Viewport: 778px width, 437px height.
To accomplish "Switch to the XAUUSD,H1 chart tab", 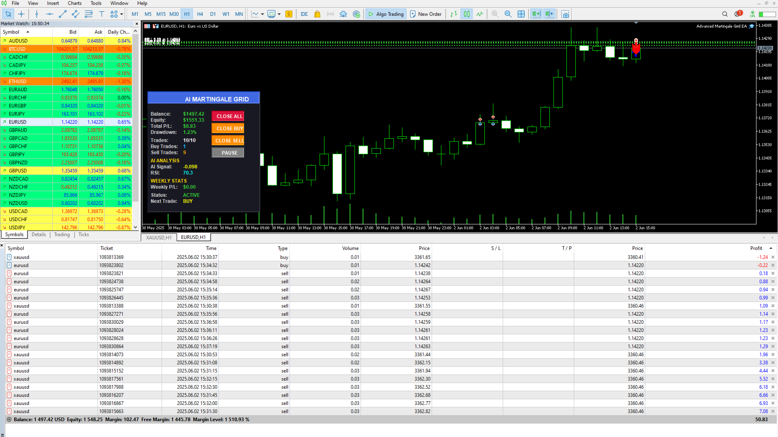I will pos(158,238).
